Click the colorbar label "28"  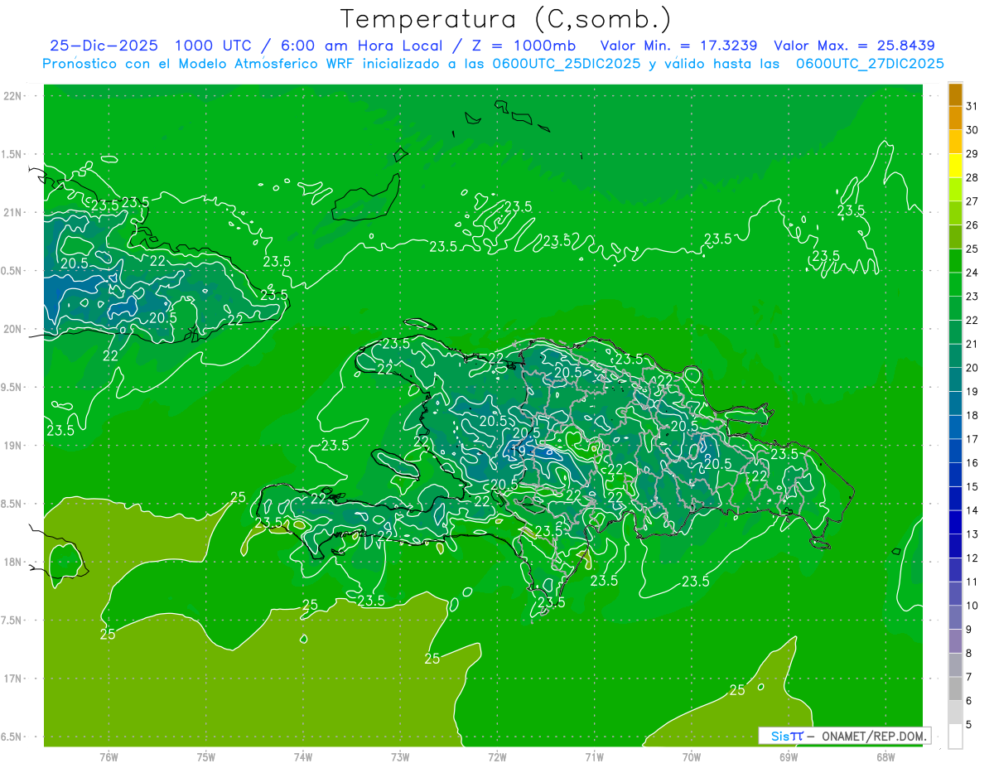click(972, 177)
